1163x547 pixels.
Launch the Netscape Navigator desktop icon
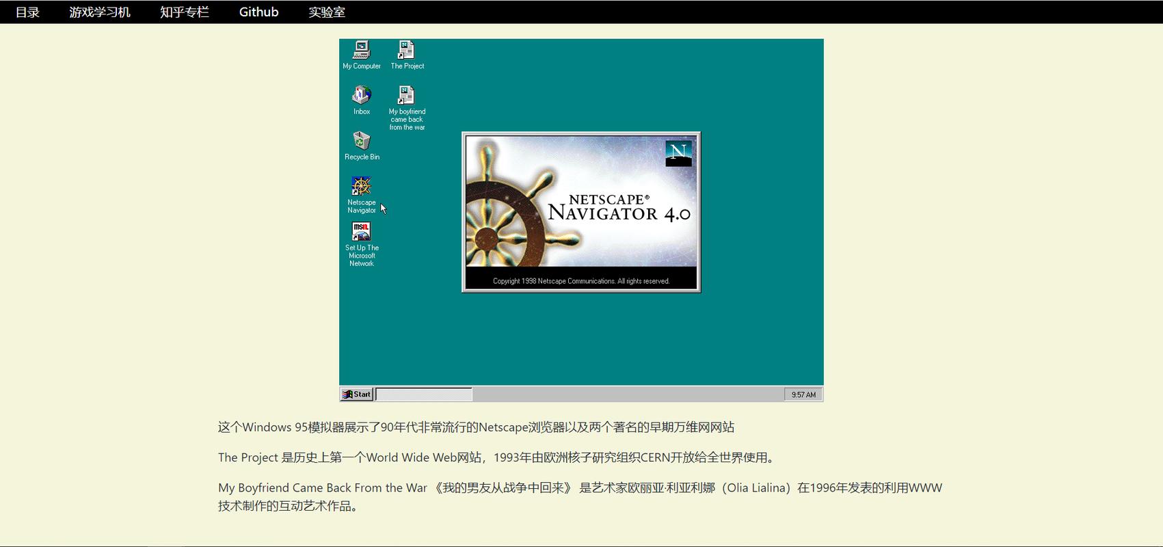[361, 187]
